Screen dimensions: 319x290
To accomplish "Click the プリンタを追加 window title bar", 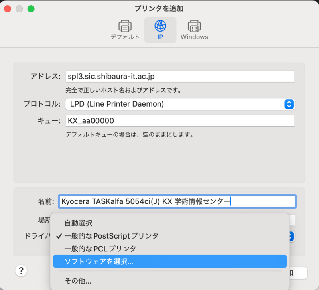I will (159, 8).
